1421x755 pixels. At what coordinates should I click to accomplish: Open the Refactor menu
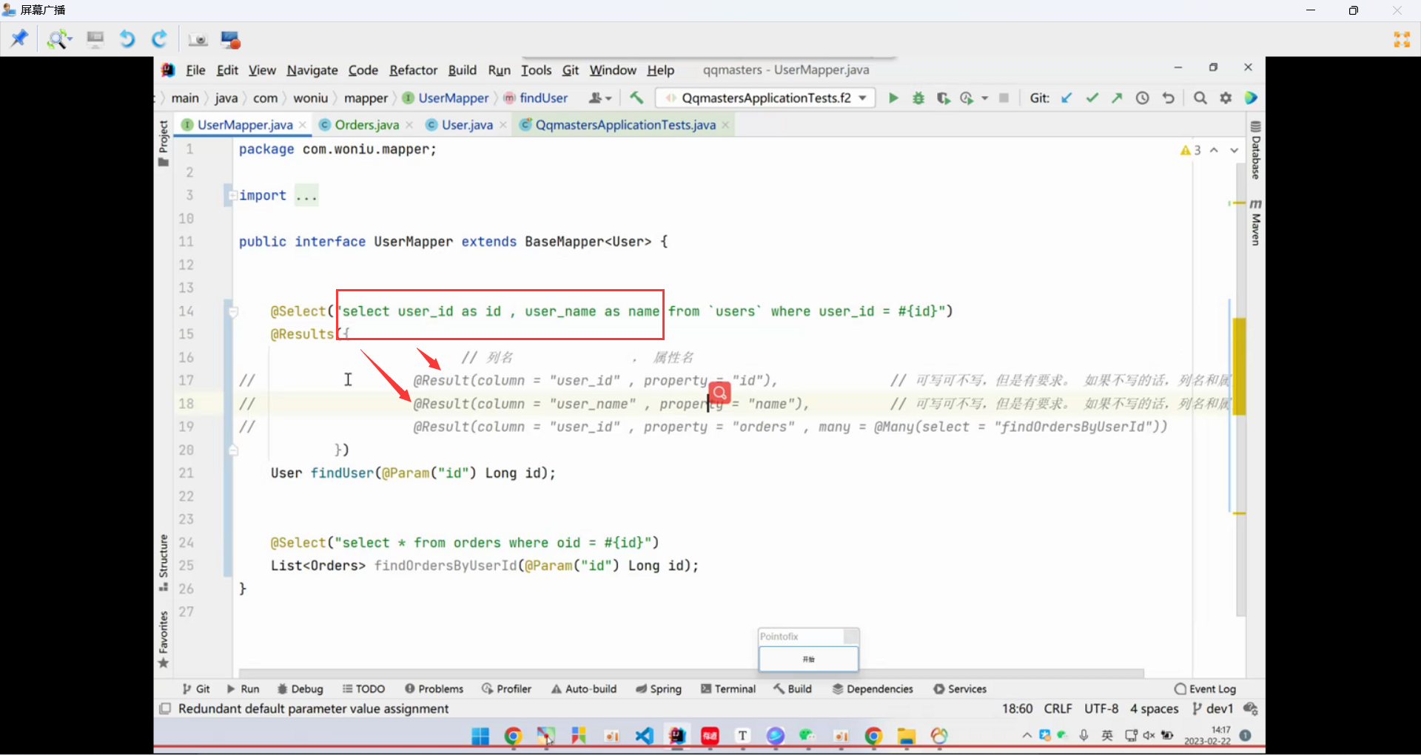[413, 70]
